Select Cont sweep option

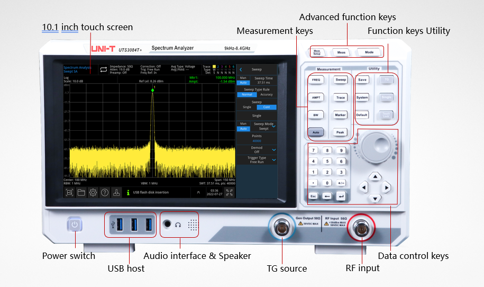[267, 107]
